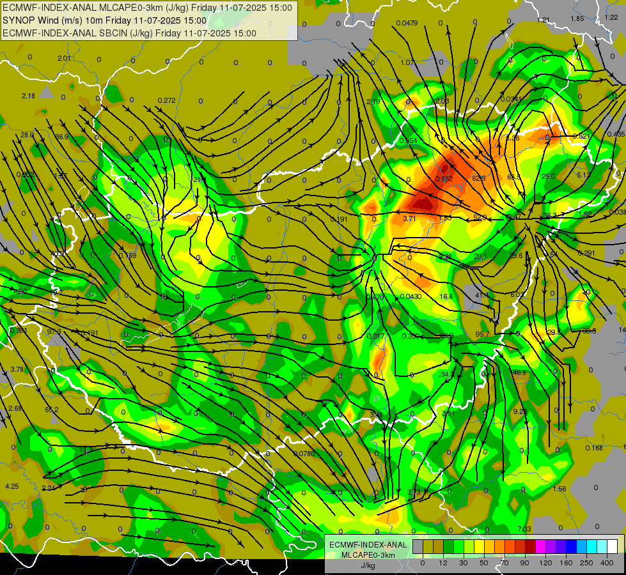The image size is (626, 575).
Task: Click the 1.07 map value
Action: 407,63
